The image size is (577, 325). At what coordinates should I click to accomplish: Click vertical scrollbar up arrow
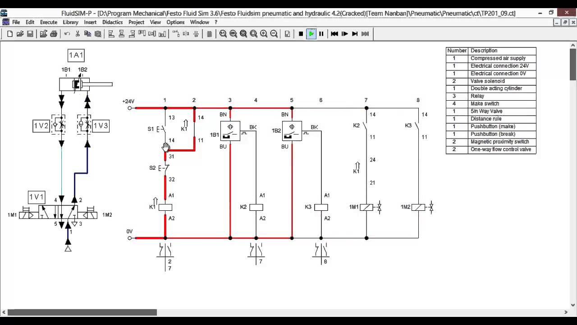573,45
